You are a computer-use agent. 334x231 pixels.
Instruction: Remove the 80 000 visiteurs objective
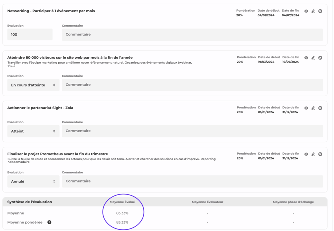click(320, 58)
